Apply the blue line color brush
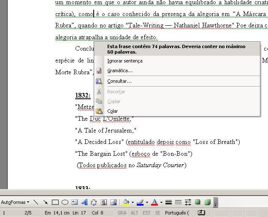 coord(140,202)
